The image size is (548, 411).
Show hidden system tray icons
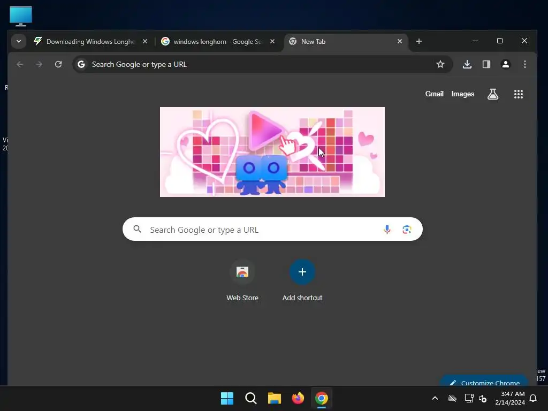pos(435,398)
